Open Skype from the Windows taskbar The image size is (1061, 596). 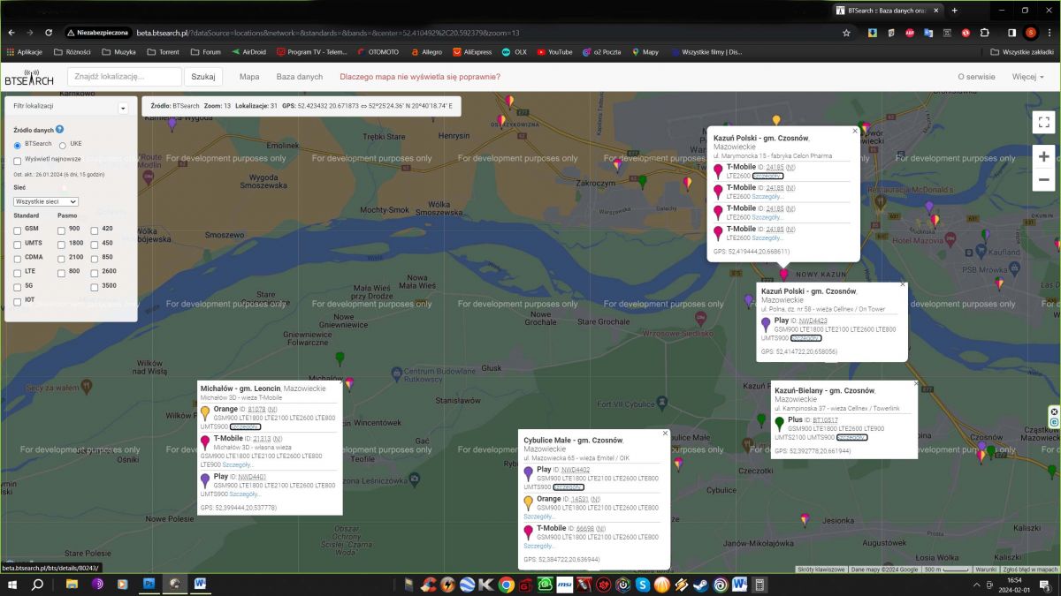coord(643,585)
